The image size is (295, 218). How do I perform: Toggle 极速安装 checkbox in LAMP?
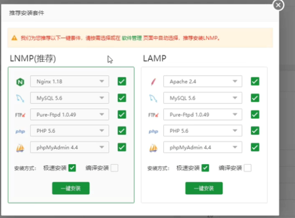205,168
